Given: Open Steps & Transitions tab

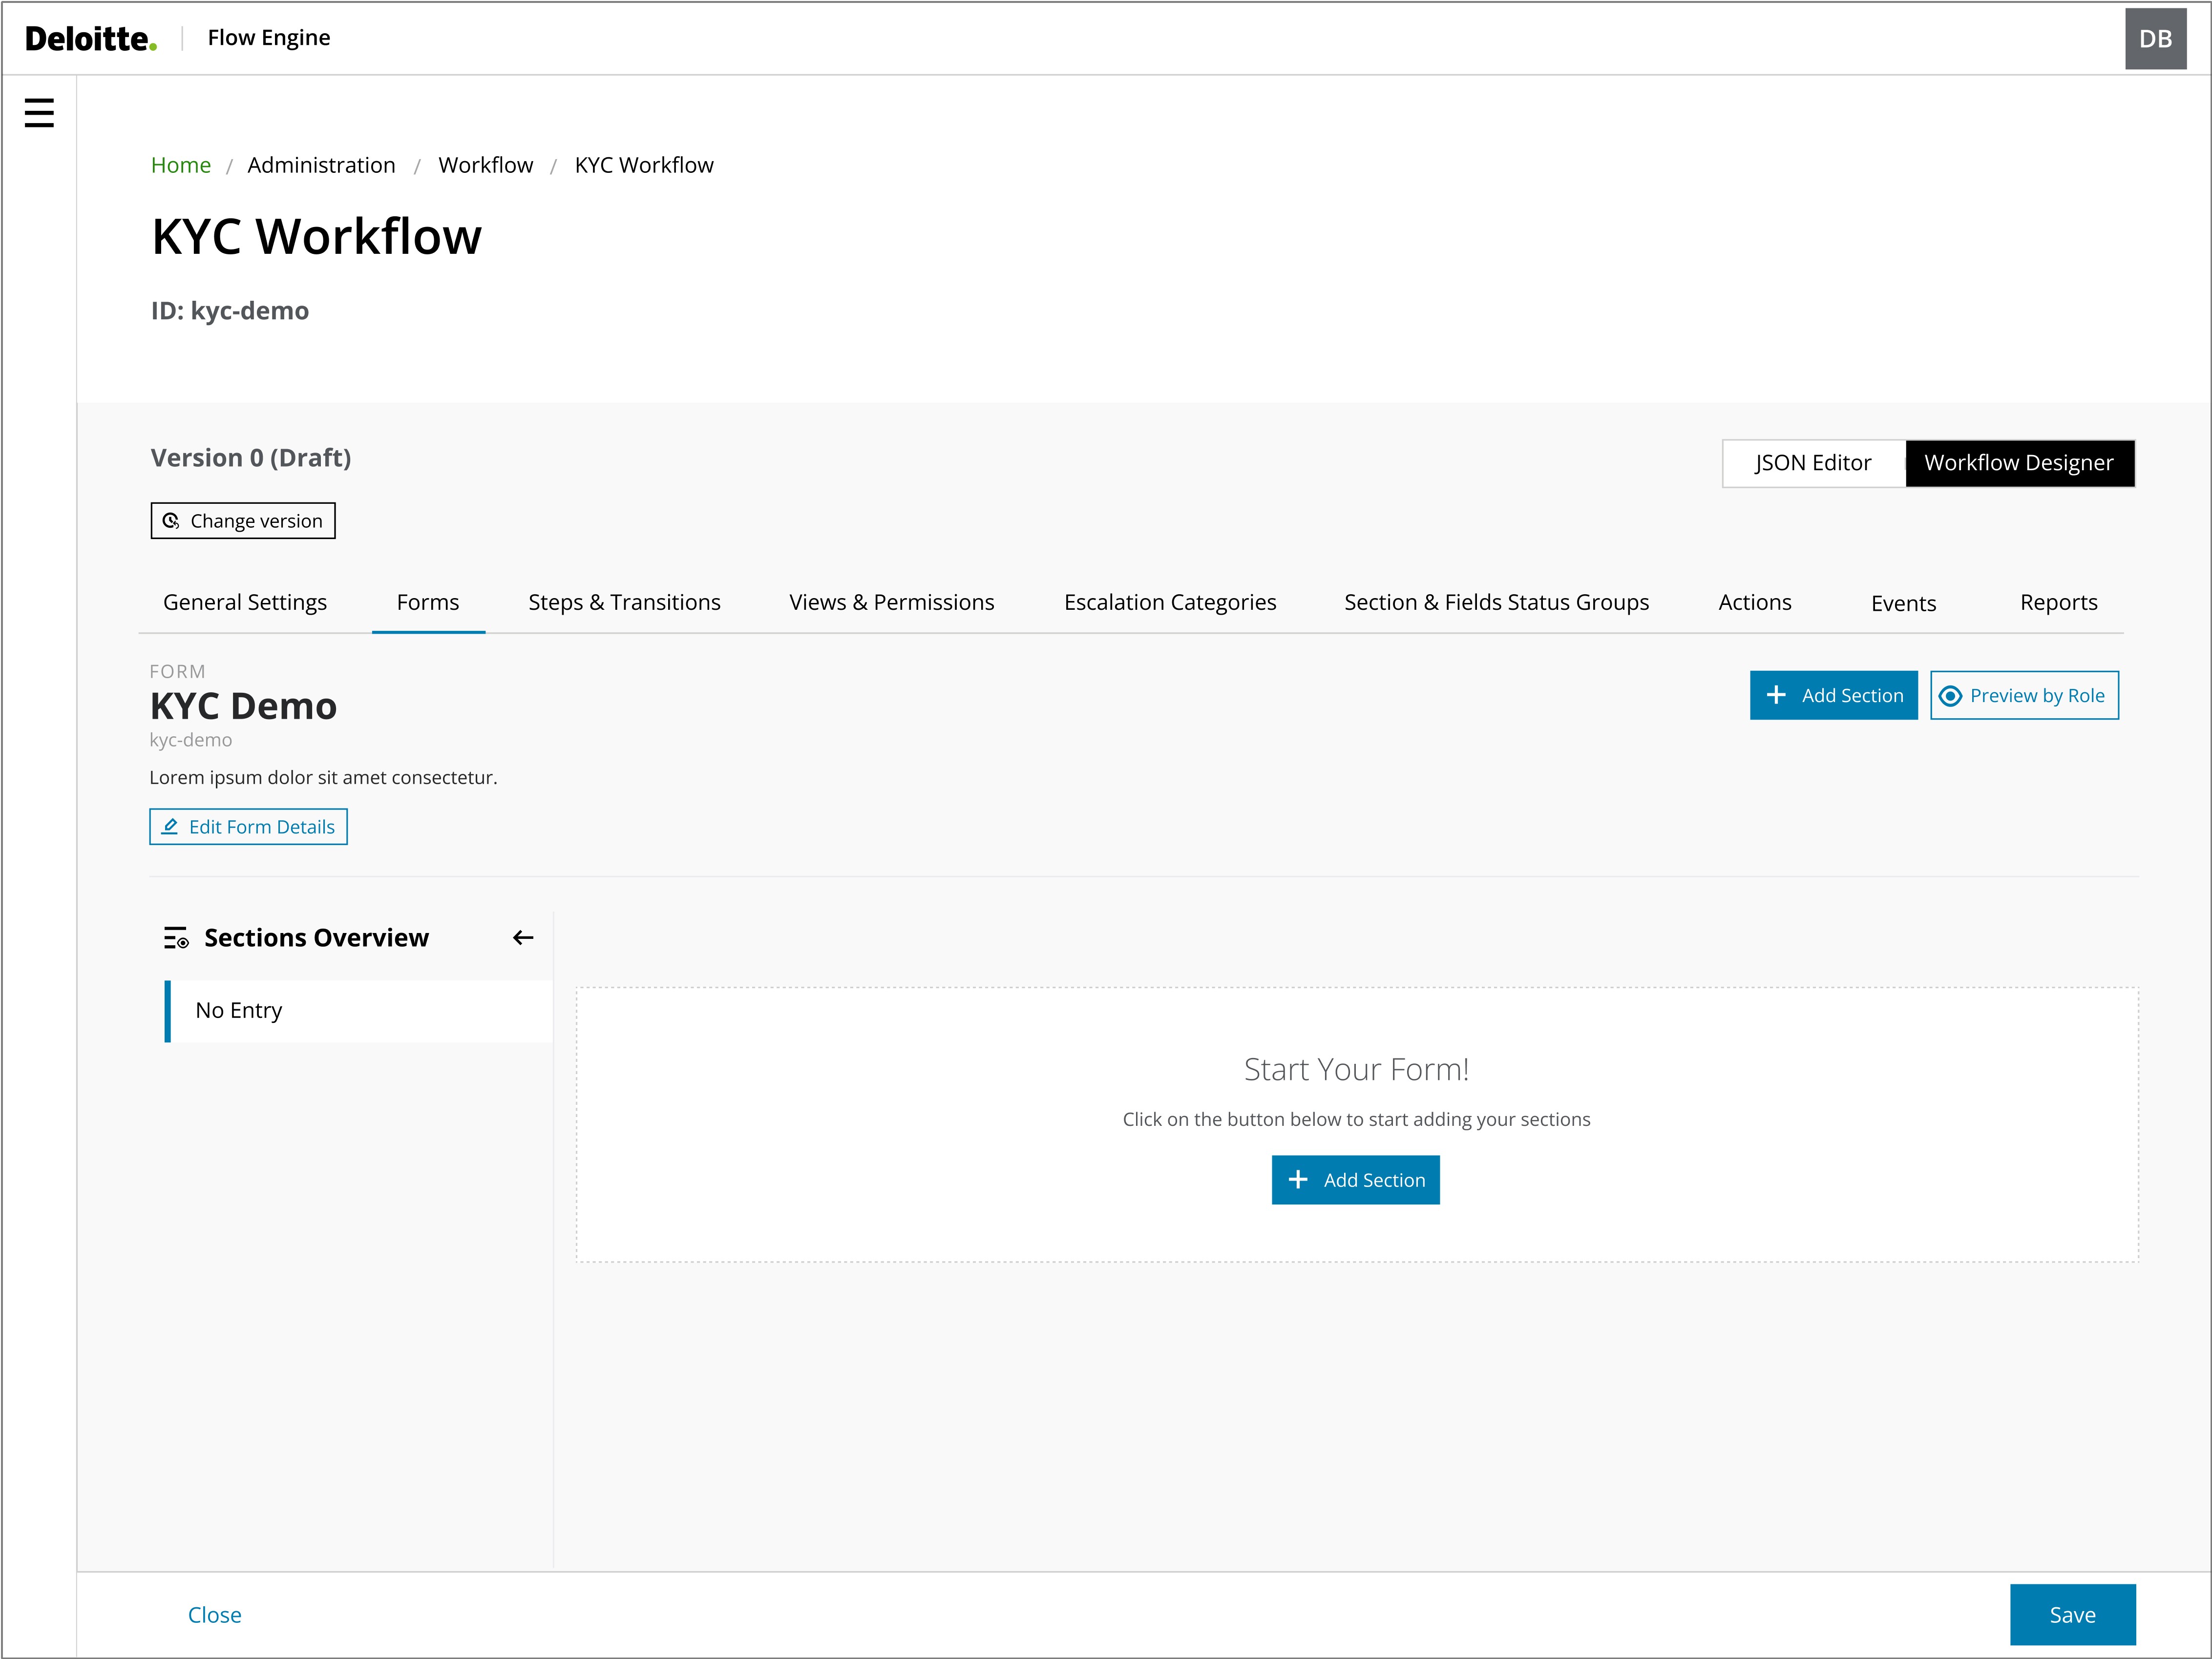Looking at the screenshot, I should (x=624, y=602).
